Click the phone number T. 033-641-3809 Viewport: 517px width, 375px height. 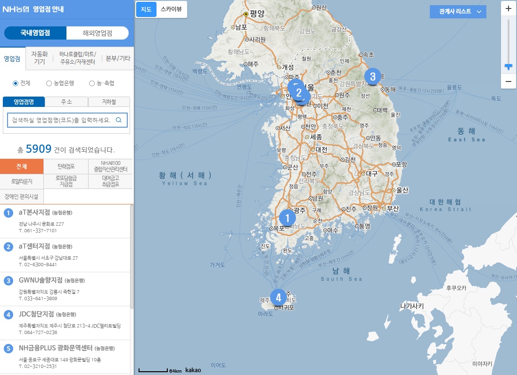point(38,299)
